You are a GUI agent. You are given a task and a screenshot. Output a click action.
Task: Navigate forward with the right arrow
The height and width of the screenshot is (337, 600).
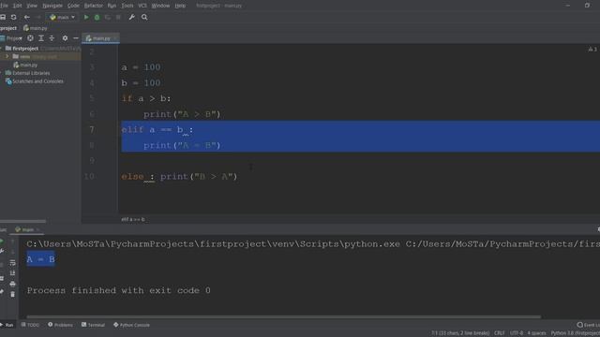click(x=37, y=17)
